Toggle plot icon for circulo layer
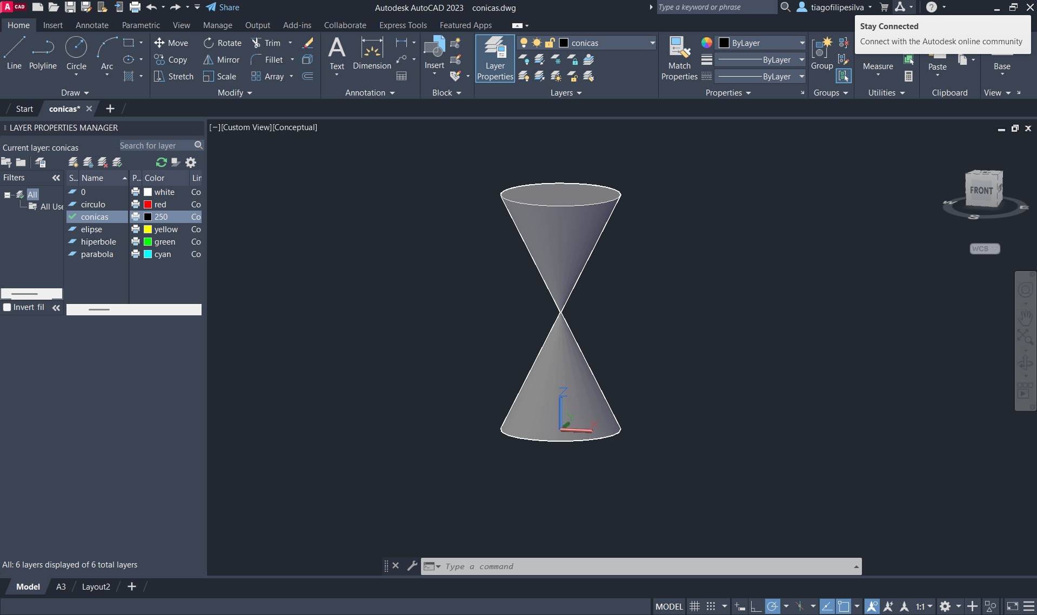1037x615 pixels. coord(136,205)
